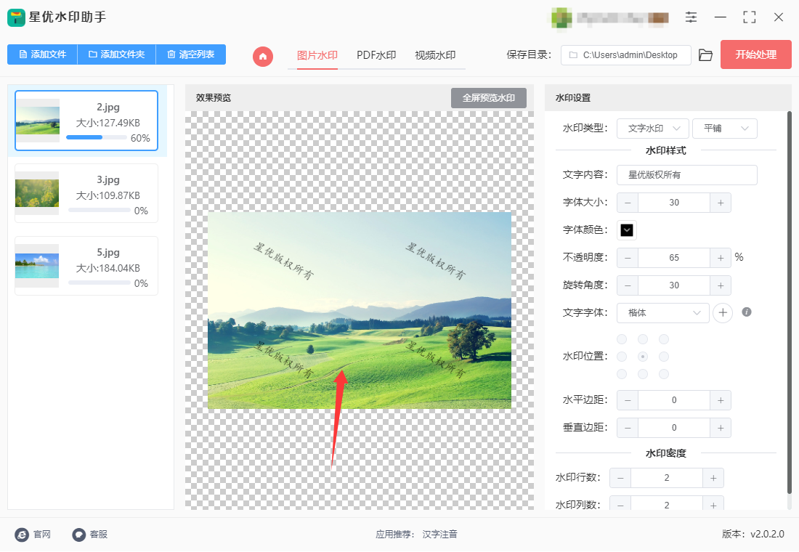Switch to PDF水印 tab
Screen dimensions: 799x552
point(376,55)
